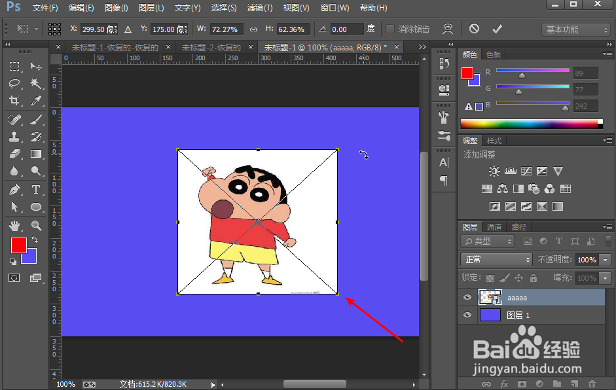Click the B blue channel slider
The height and width of the screenshot is (390, 616).
coord(533,103)
